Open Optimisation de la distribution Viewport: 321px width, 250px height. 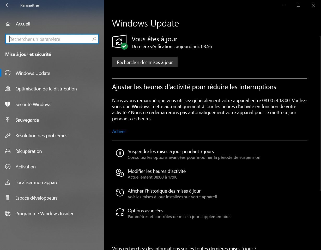point(52,89)
